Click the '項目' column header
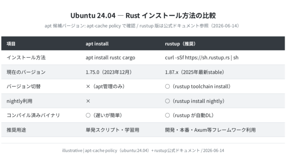The height and width of the screenshot is (161, 286). (x=11, y=44)
